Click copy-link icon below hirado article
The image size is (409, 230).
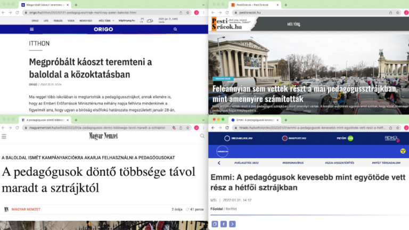coord(215,224)
